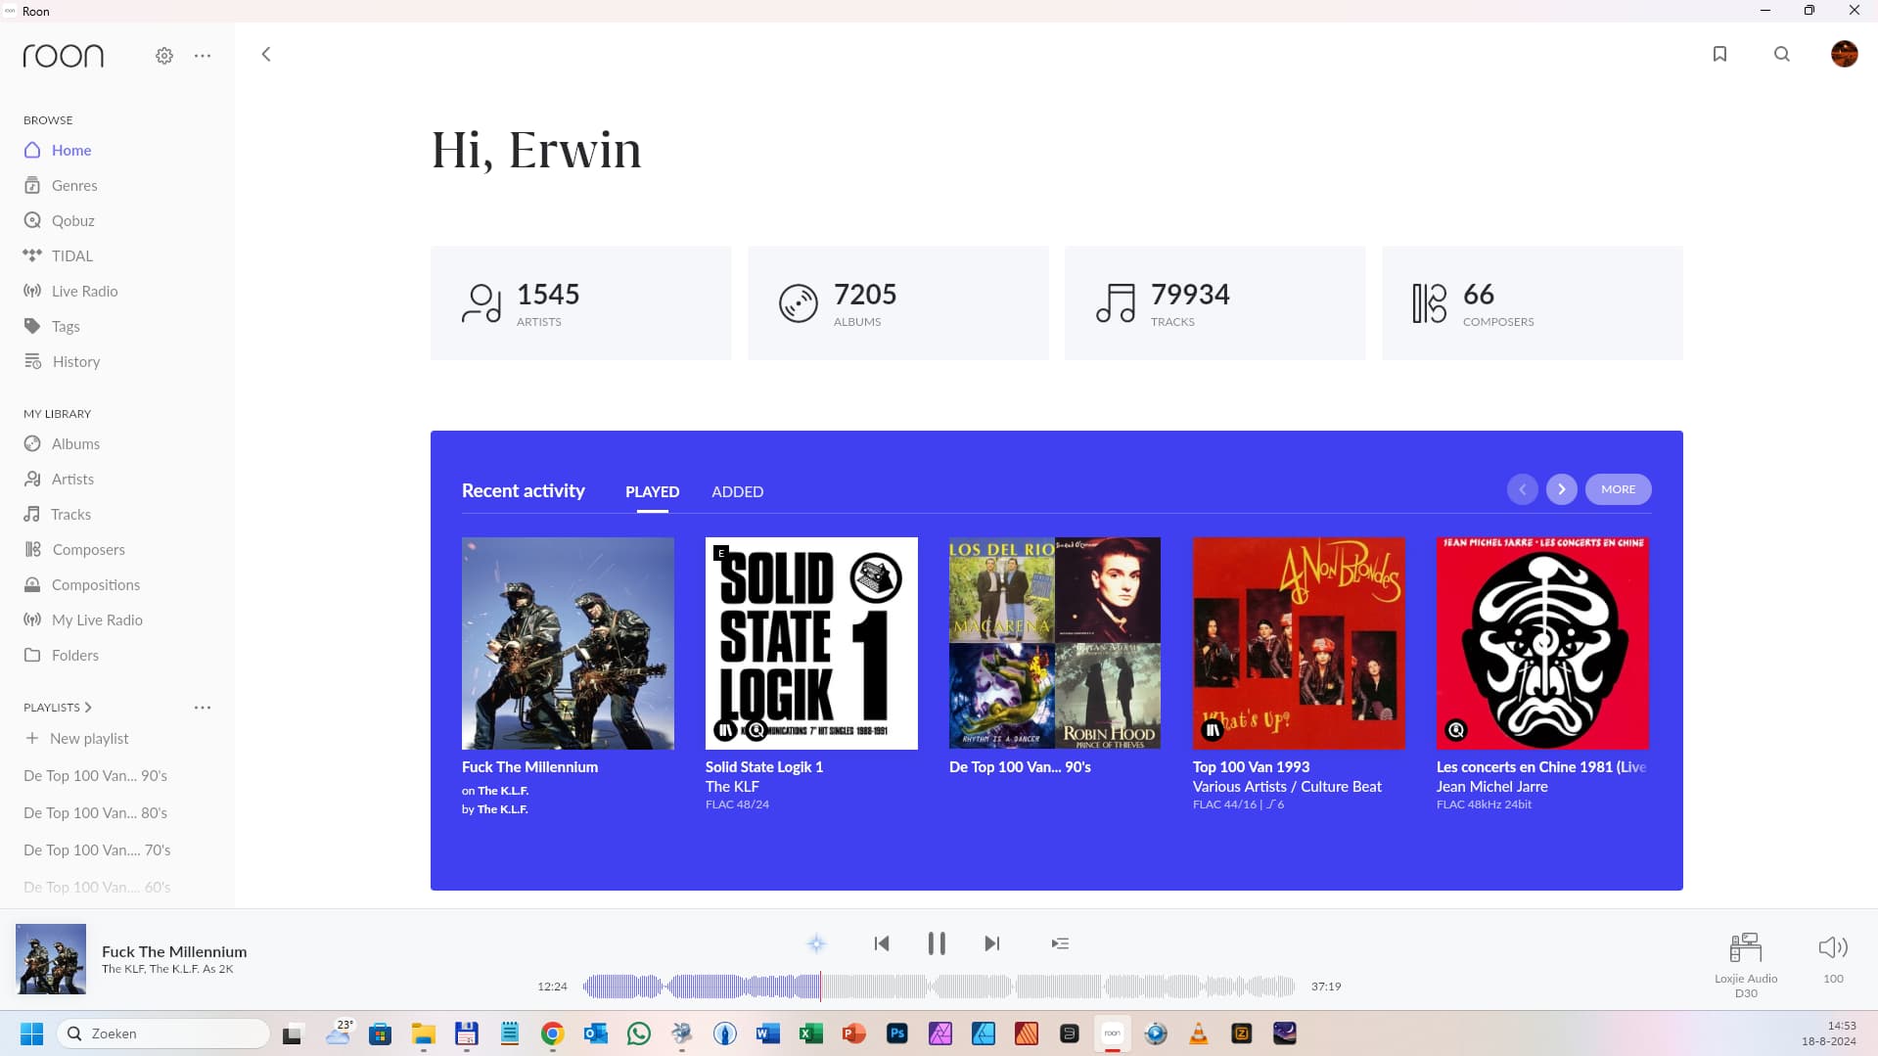Open the volume speaker control

[x=1832, y=947]
